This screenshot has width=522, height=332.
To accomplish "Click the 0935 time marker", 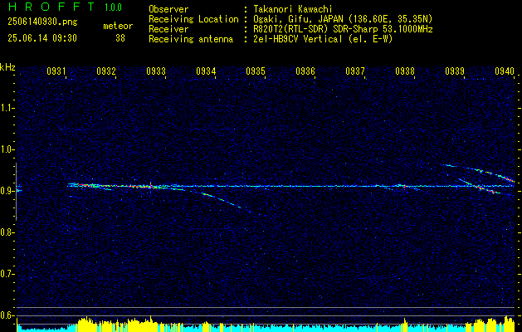I will (x=256, y=71).
